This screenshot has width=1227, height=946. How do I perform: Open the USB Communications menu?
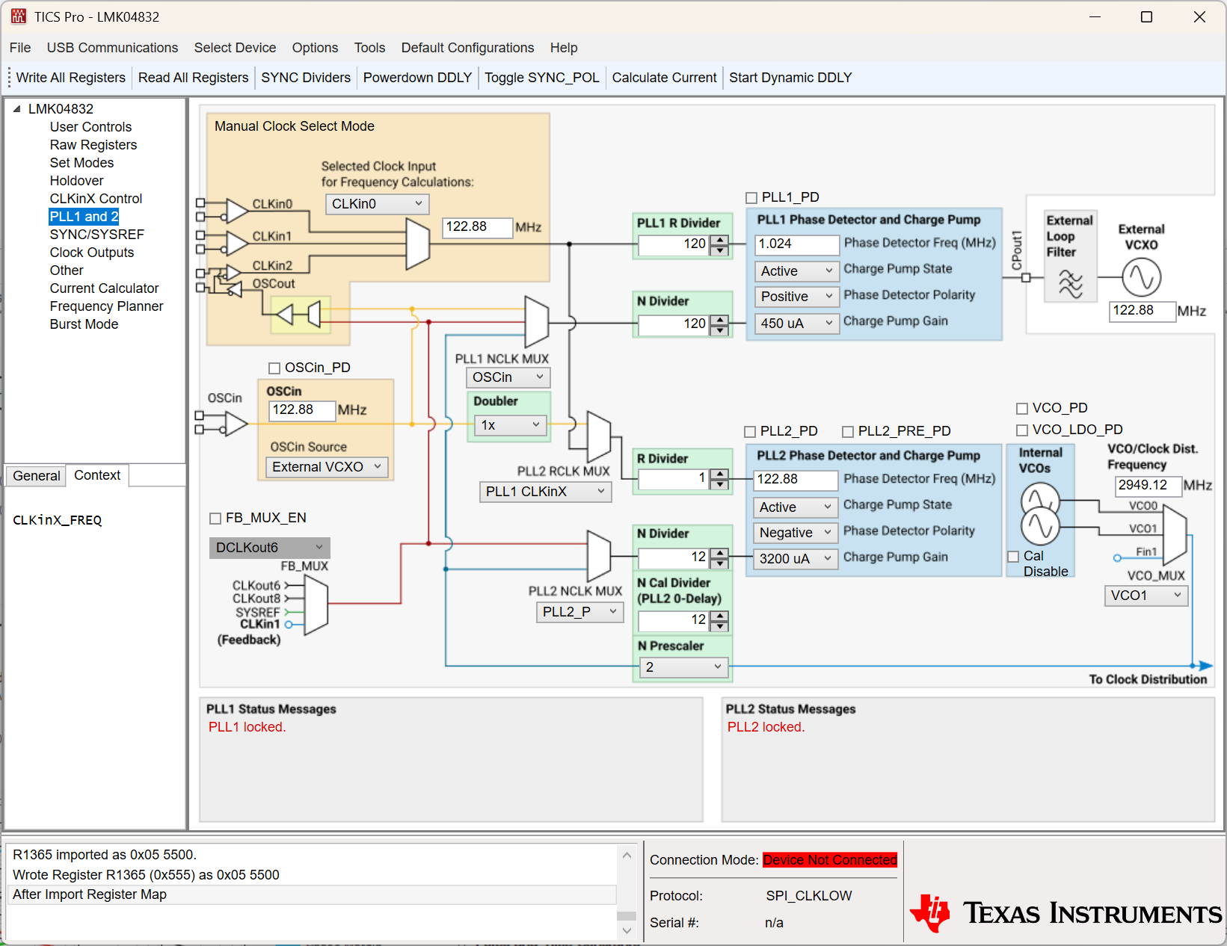click(112, 48)
